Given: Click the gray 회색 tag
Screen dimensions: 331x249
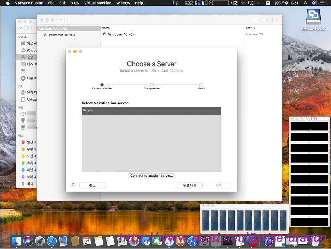Looking at the screenshot, I should tap(27, 184).
